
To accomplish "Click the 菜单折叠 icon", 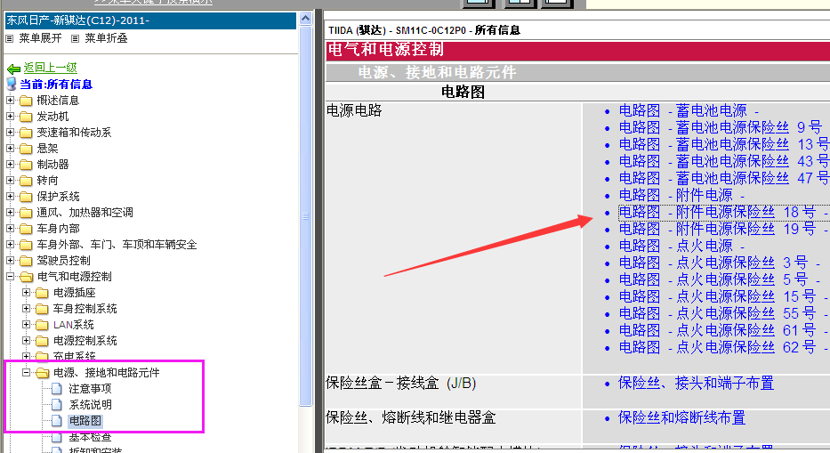I will [x=75, y=38].
